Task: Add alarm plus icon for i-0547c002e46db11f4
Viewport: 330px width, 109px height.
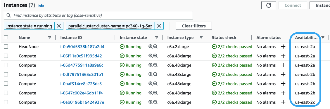Action: pos(283,93)
